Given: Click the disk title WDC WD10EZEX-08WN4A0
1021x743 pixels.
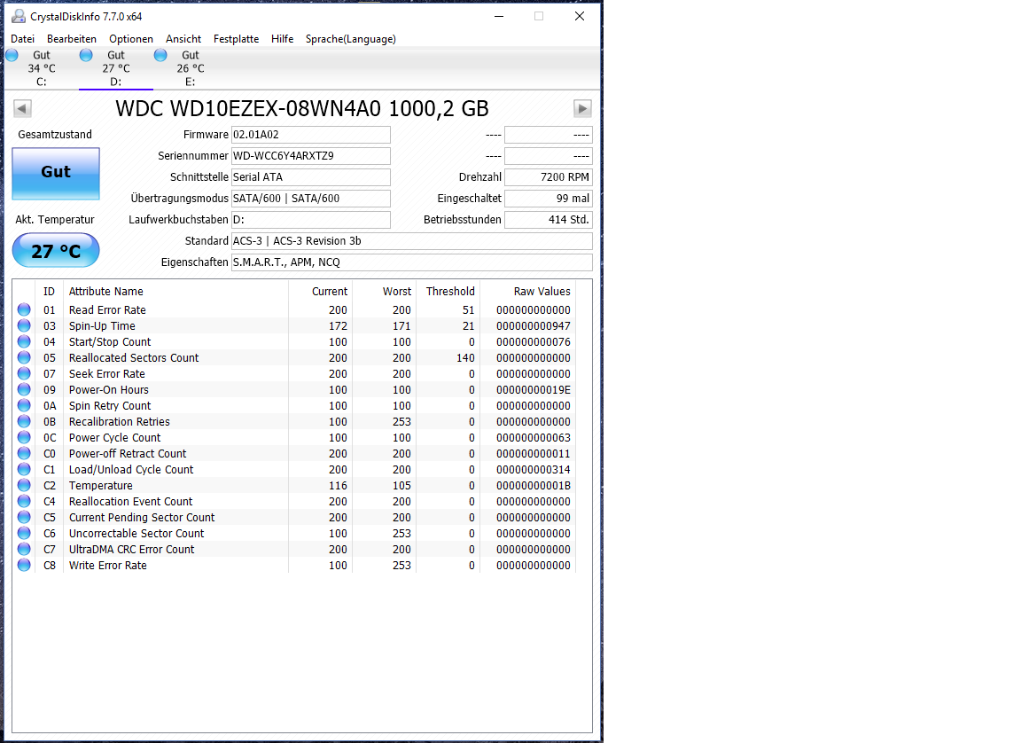Looking at the screenshot, I should tap(302, 109).
